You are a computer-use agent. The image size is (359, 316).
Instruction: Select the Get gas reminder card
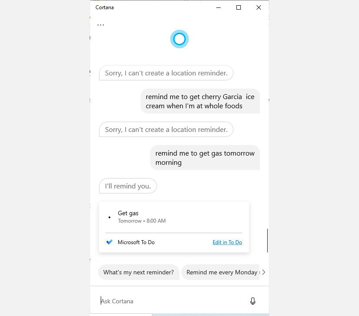pyautogui.click(x=174, y=227)
